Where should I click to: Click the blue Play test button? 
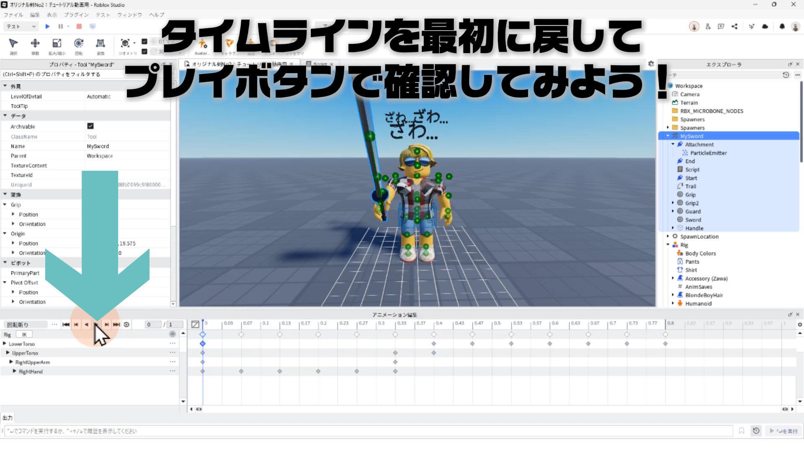[x=47, y=26]
